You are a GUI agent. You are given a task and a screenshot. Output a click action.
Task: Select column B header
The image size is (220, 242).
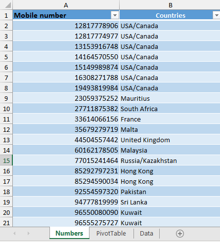[170, 5]
